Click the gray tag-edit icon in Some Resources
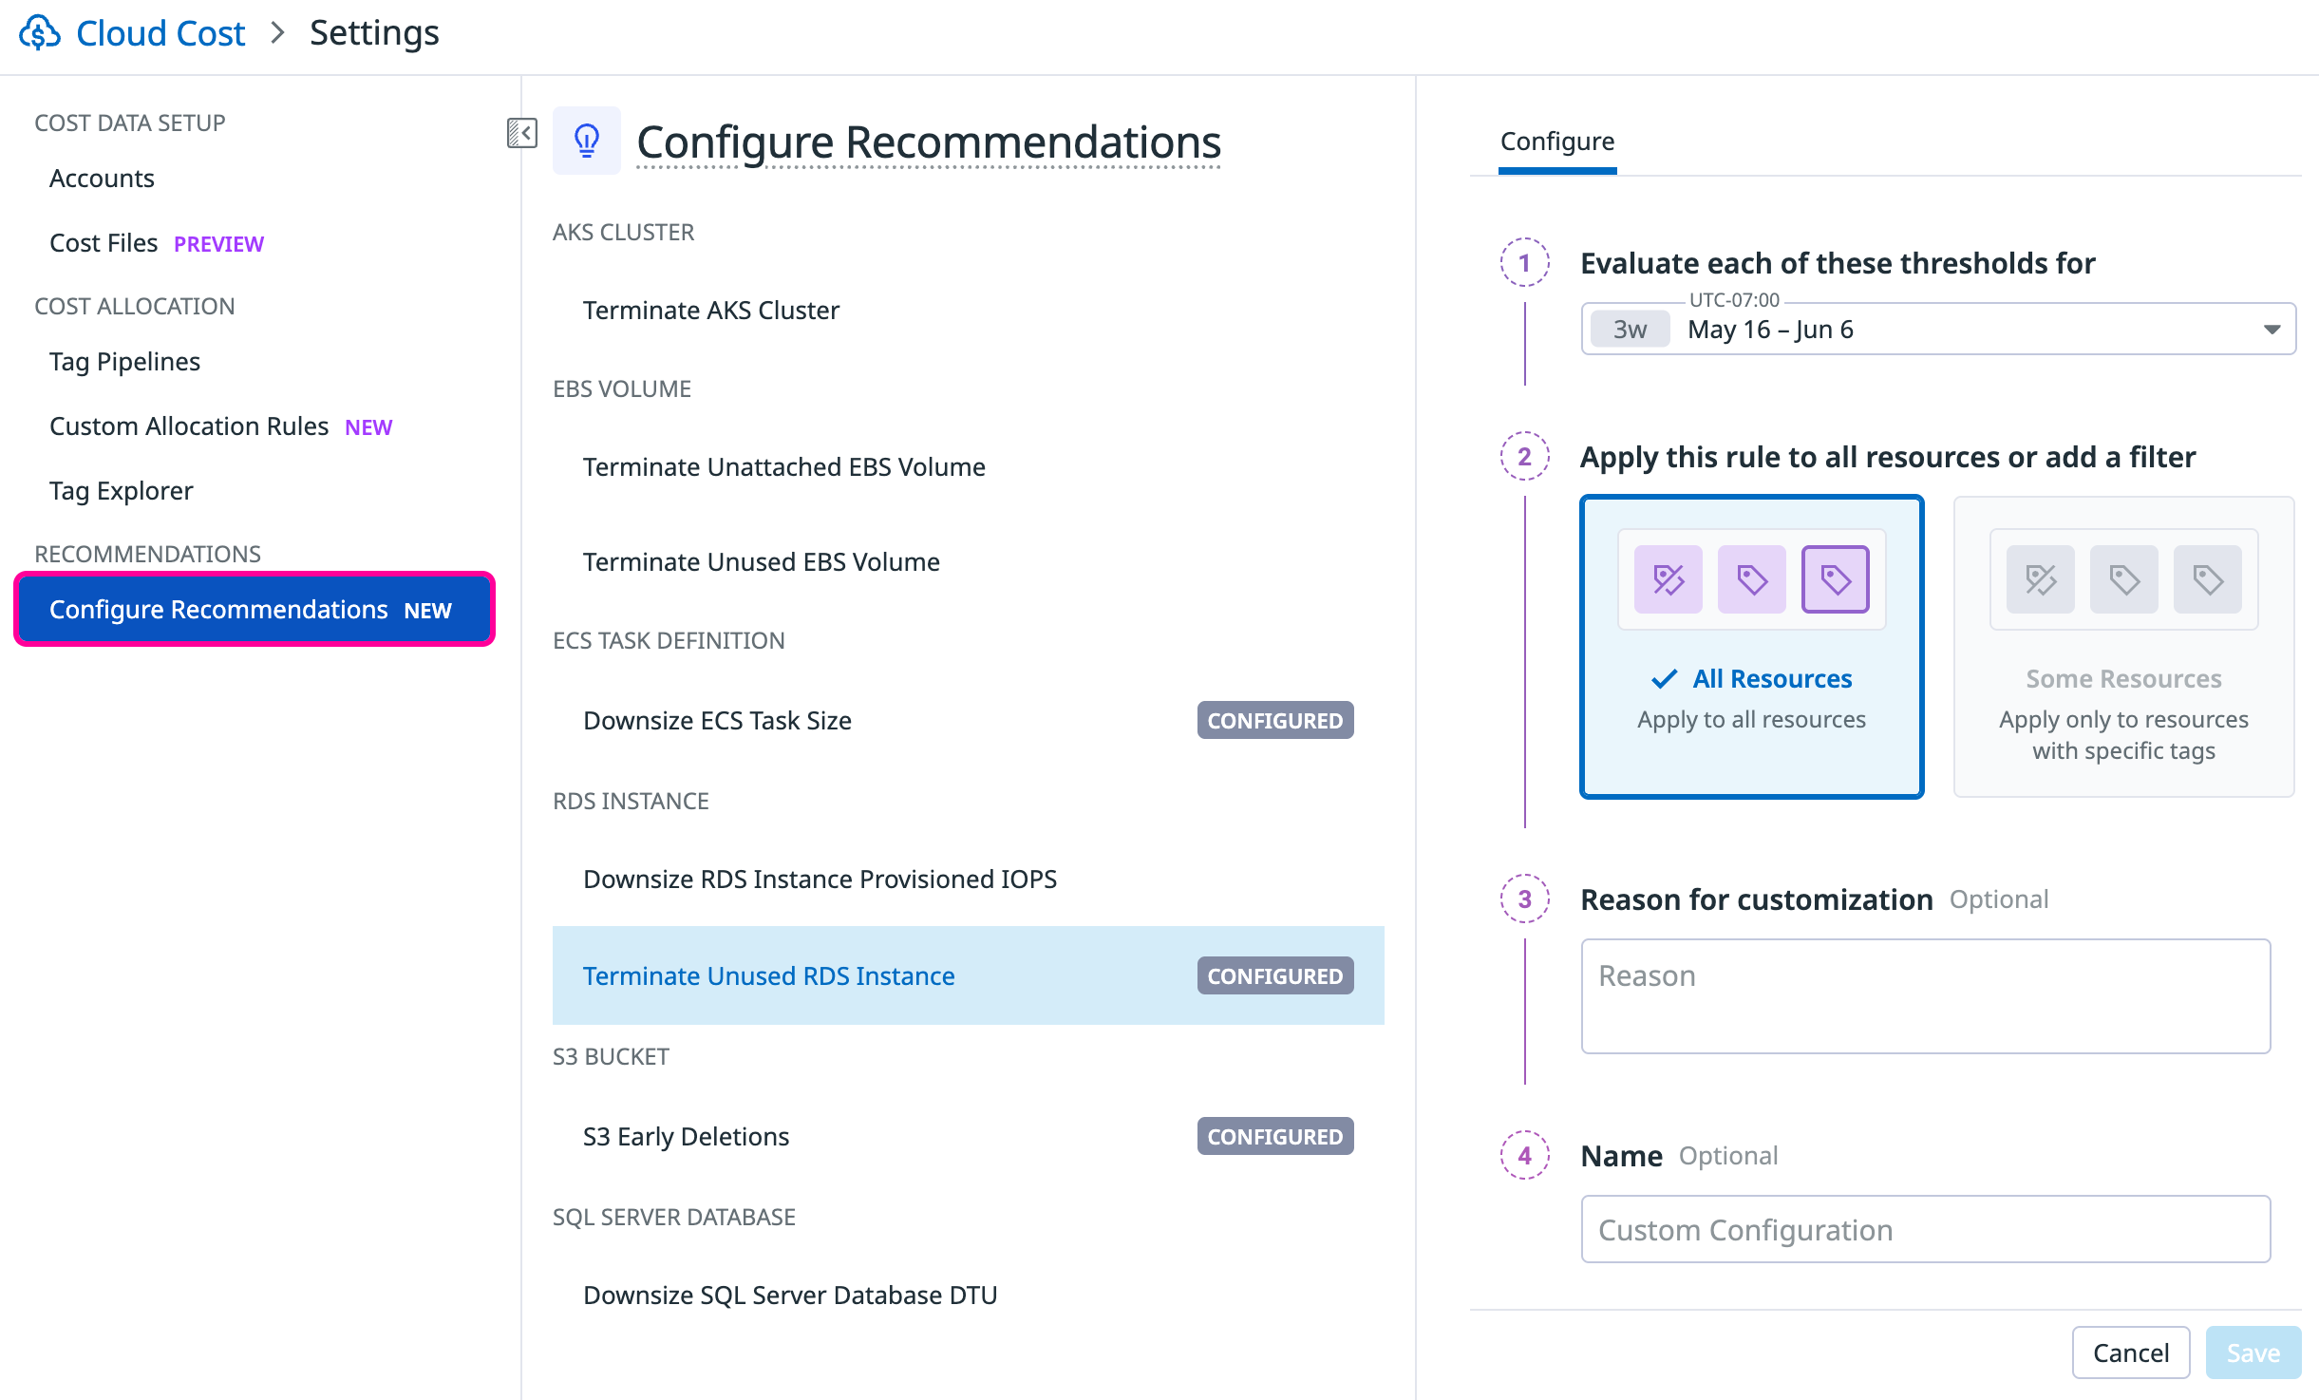The height and width of the screenshot is (1400, 2319). pyautogui.click(x=2040, y=579)
